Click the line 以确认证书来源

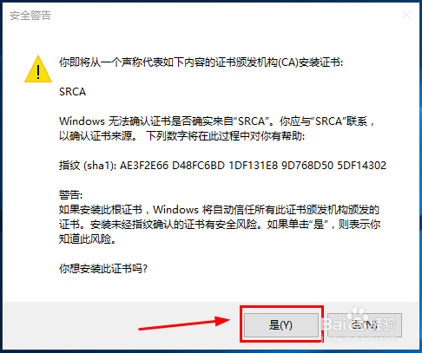tap(181, 136)
